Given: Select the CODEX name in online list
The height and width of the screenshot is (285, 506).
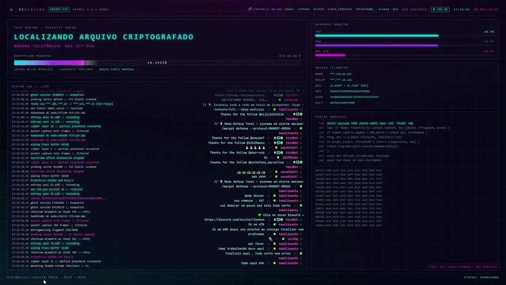Looking at the screenshot, I should (289, 9).
